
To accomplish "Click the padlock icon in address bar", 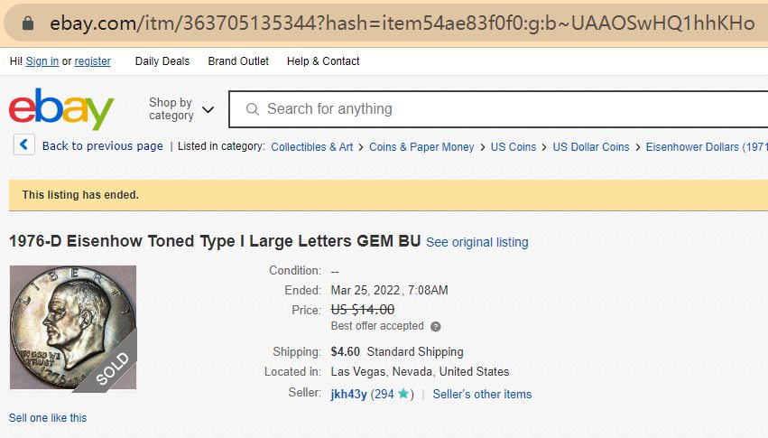I will tap(29, 23).
